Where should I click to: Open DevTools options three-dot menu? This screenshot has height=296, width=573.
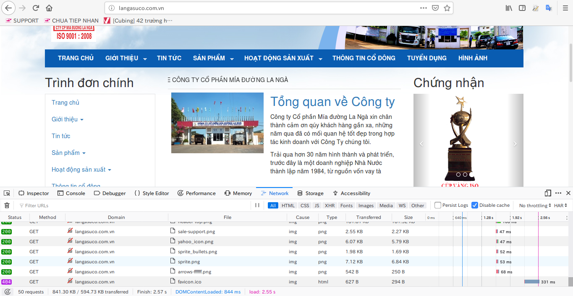point(558,193)
